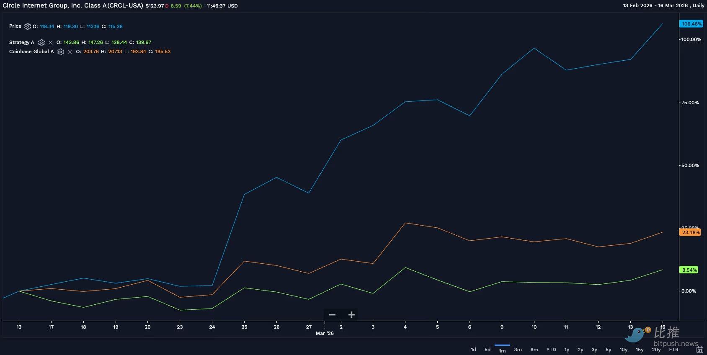Choose the 20y time range

[x=656, y=350]
